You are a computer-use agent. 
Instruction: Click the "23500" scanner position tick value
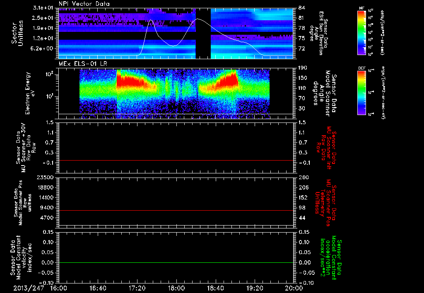click(x=45, y=178)
